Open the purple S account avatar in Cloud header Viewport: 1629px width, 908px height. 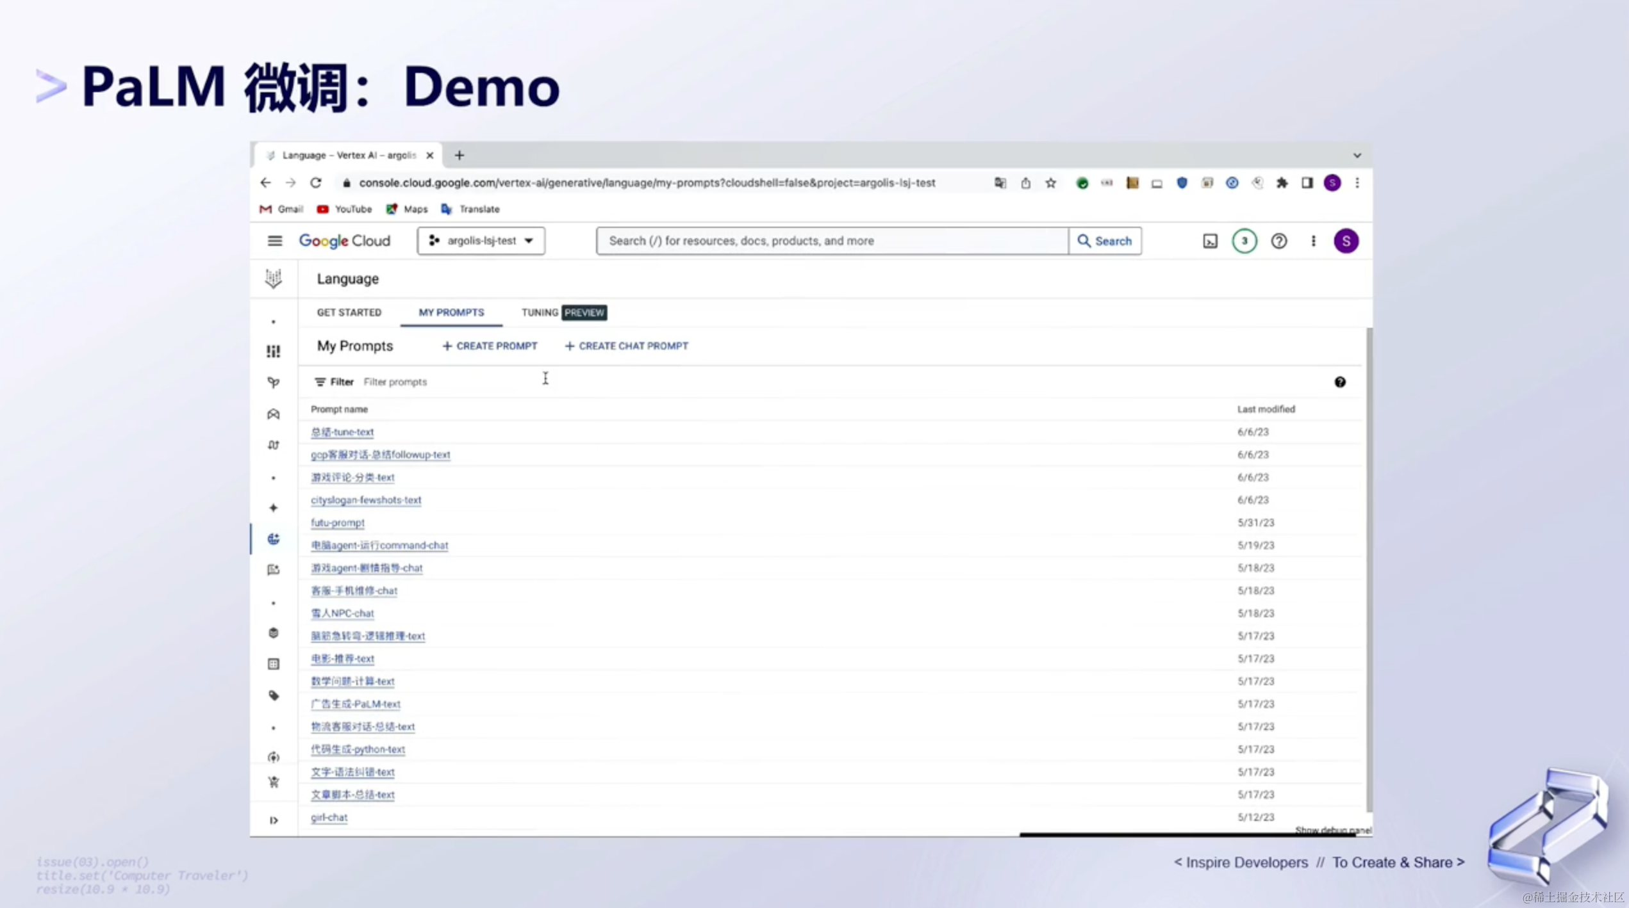point(1346,241)
